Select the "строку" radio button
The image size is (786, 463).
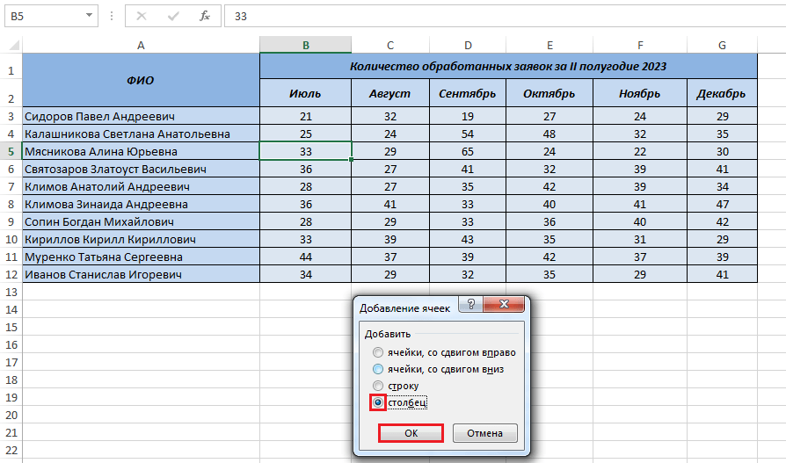coord(378,386)
